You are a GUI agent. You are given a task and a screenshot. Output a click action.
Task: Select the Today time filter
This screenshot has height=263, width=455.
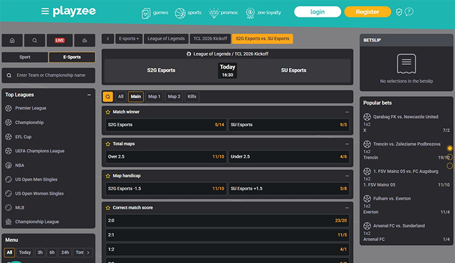tap(24, 252)
